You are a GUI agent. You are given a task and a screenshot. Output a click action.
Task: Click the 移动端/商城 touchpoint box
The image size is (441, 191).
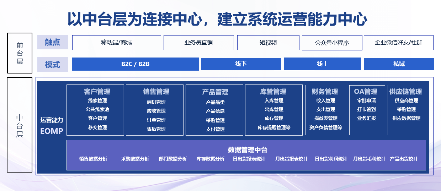click(x=116, y=43)
